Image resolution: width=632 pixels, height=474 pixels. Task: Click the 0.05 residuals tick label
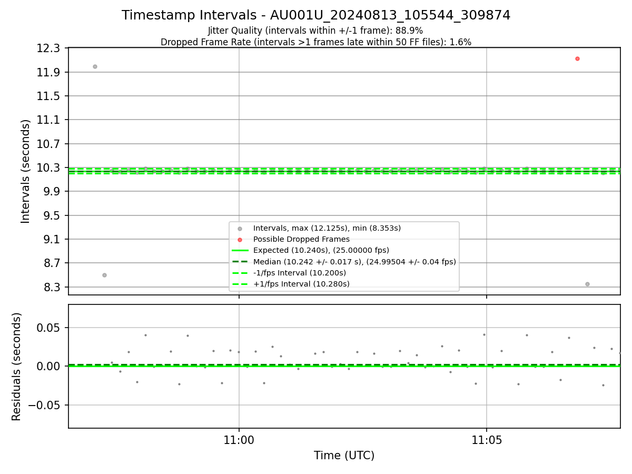pyautogui.click(x=48, y=328)
